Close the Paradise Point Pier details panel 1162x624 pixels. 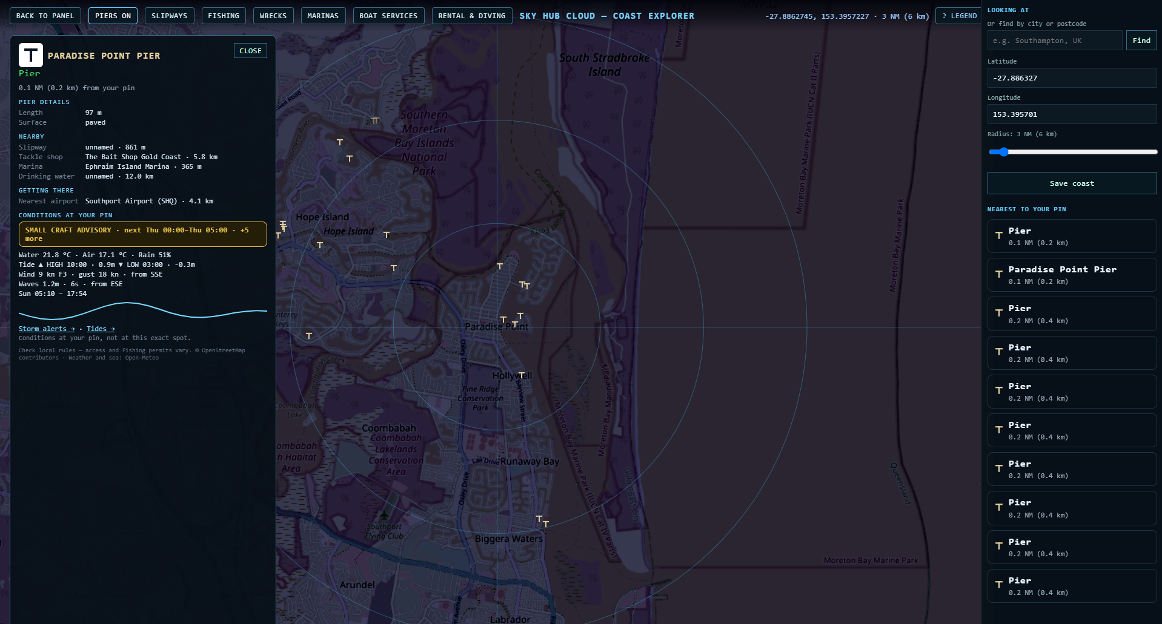250,51
